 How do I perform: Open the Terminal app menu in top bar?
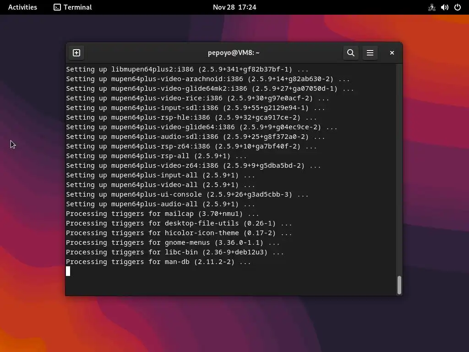click(73, 7)
